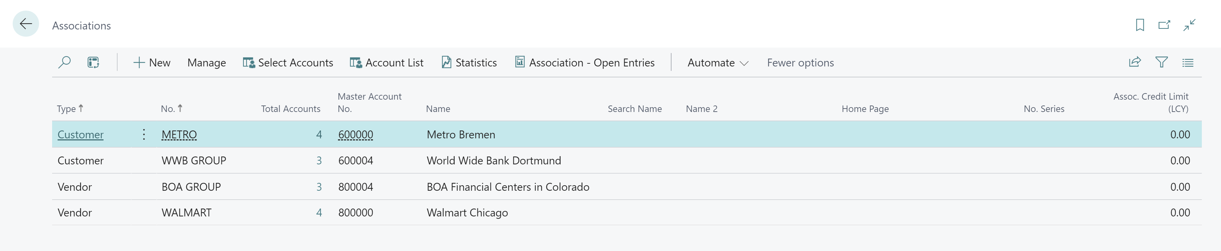This screenshot has height=251, width=1221.
Task: Select World Wide Bank Dortmund name
Action: [494, 161]
